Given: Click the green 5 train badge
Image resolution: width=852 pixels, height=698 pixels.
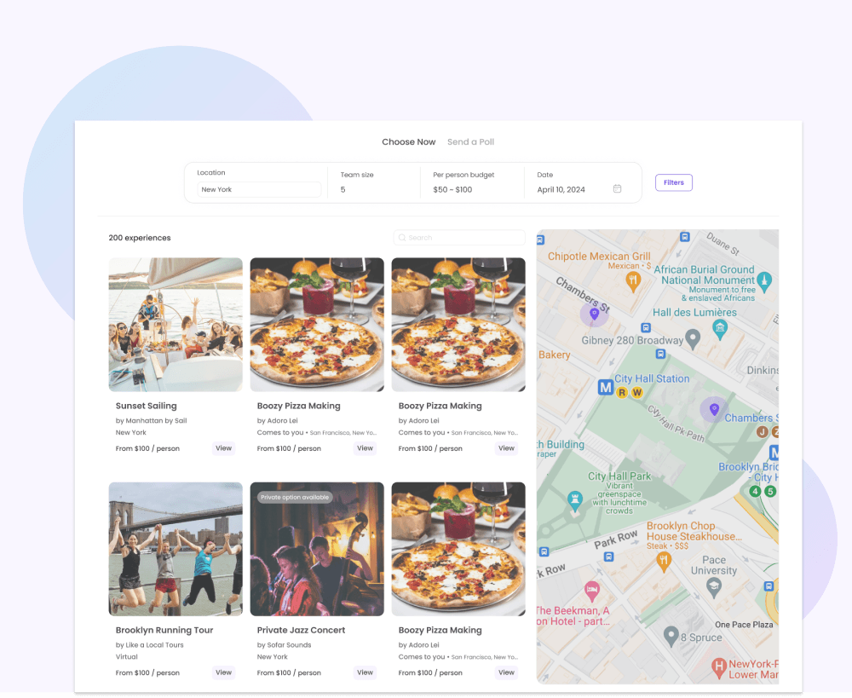Looking at the screenshot, I should pos(770,491).
